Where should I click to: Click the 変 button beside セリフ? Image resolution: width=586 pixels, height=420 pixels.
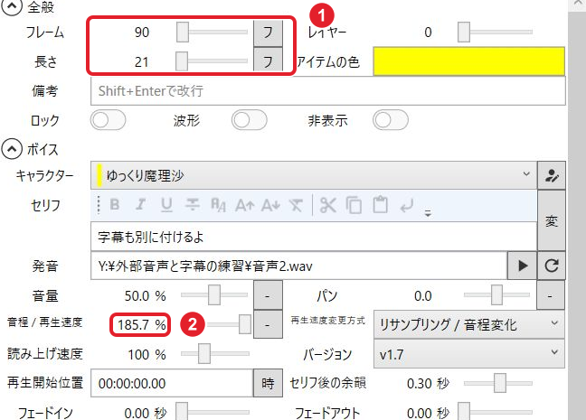552,221
